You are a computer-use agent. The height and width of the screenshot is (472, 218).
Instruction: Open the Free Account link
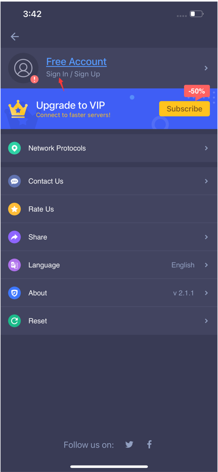coord(76,62)
